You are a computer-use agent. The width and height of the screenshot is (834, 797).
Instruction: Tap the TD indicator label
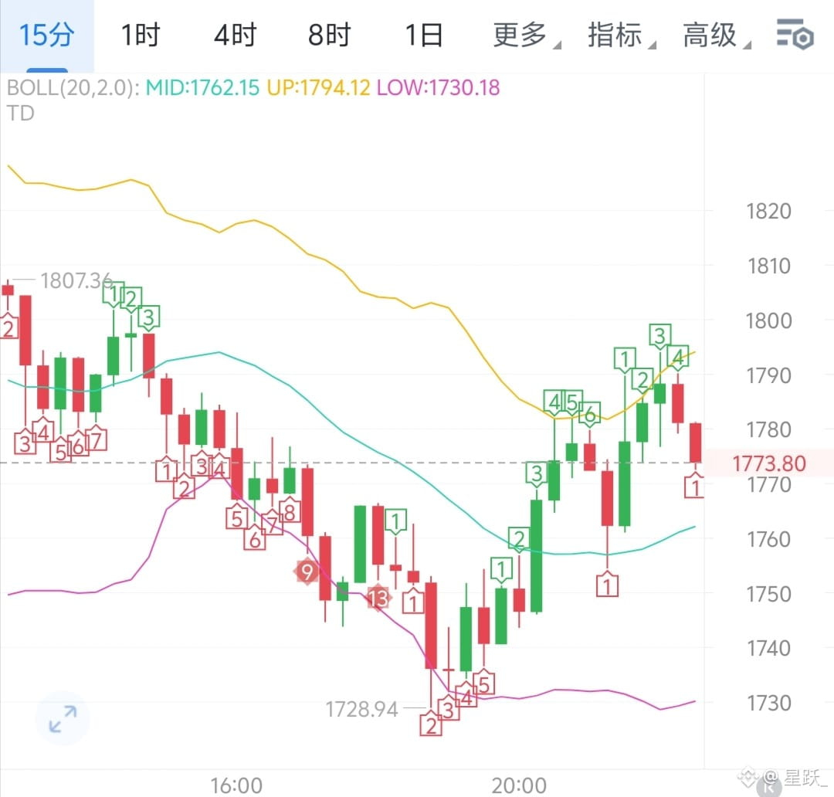[x=20, y=114]
